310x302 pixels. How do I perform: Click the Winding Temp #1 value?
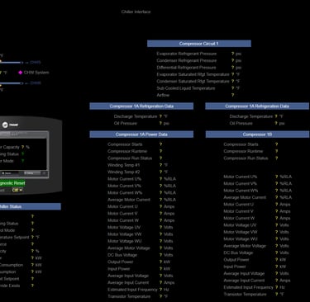coord(160,165)
